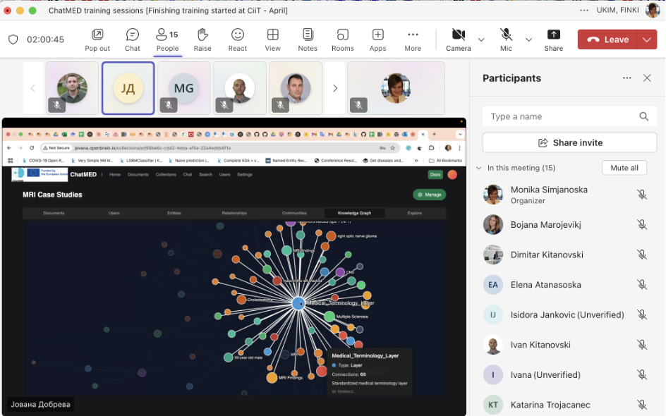Select the People tab
The image size is (666, 416).
[x=167, y=39]
